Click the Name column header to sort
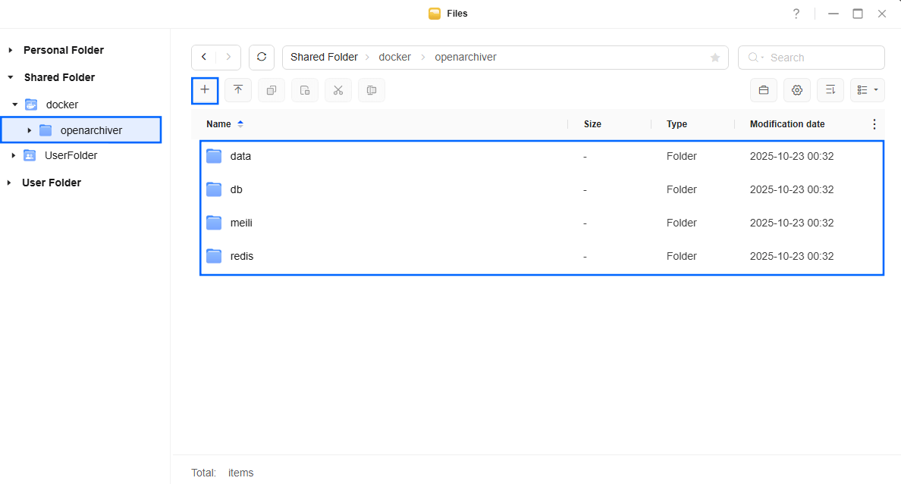Viewport: 901px width, 484px height. [218, 124]
